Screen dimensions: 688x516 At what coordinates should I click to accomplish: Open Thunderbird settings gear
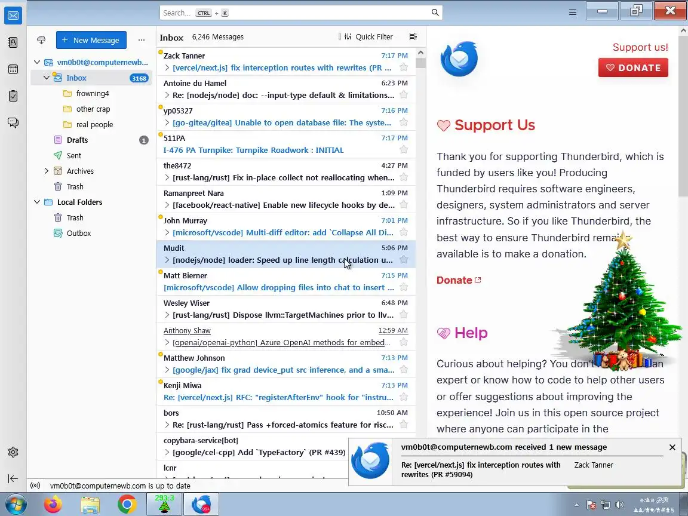(13, 452)
